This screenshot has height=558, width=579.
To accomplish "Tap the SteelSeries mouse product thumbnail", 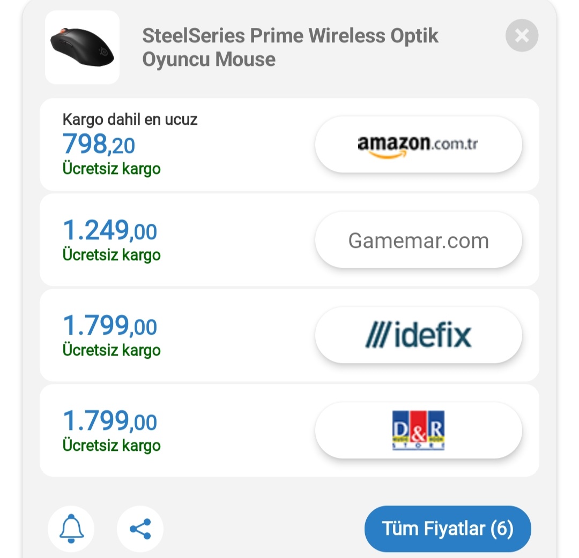I will point(82,47).
